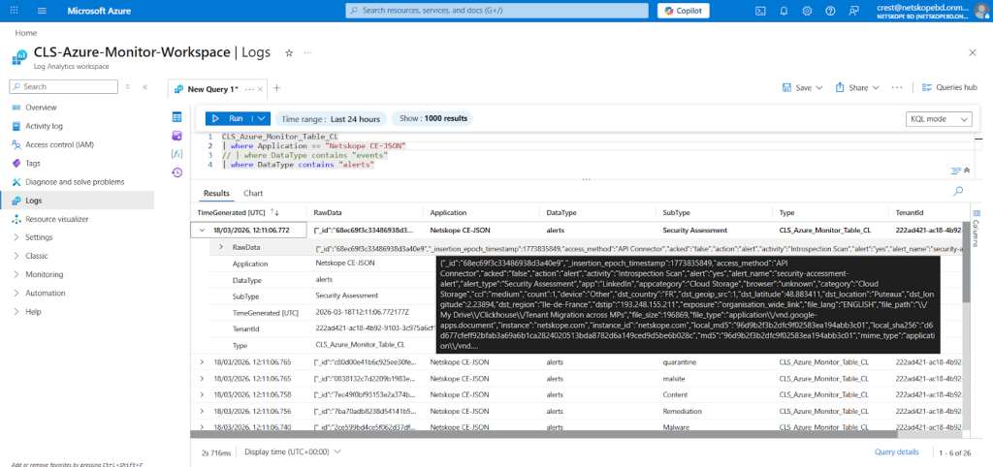Open the Query history icon
Screen dimensions: 993x467
point(176,172)
